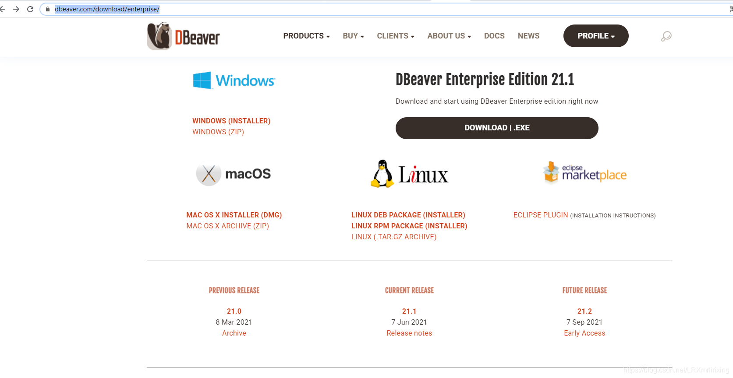
Task: Open the Early Access link
Action: coord(584,333)
